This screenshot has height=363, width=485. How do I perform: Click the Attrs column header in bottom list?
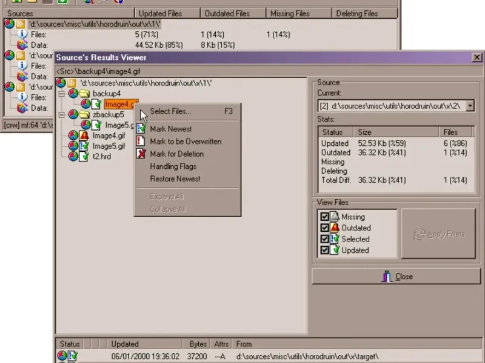(221, 344)
